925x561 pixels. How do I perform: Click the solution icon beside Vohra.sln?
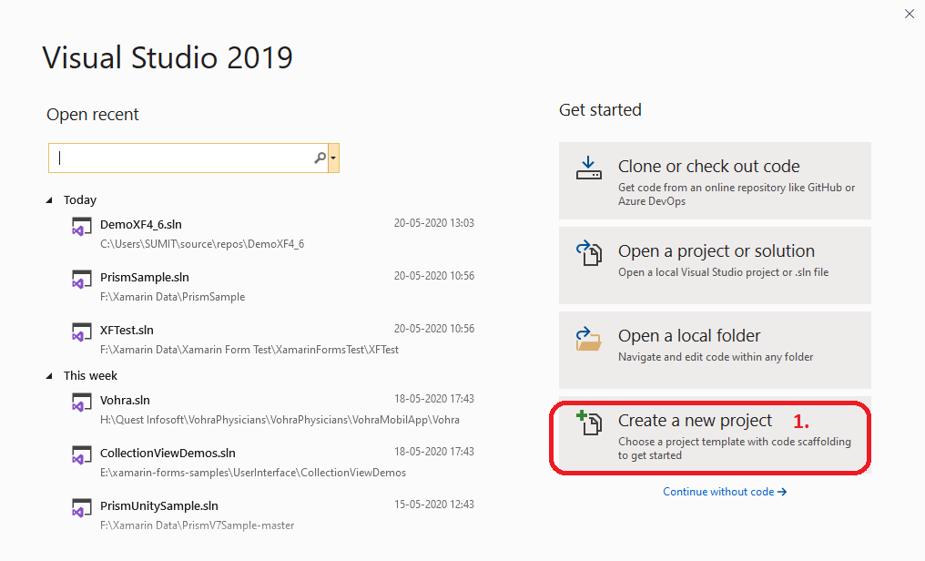81,403
